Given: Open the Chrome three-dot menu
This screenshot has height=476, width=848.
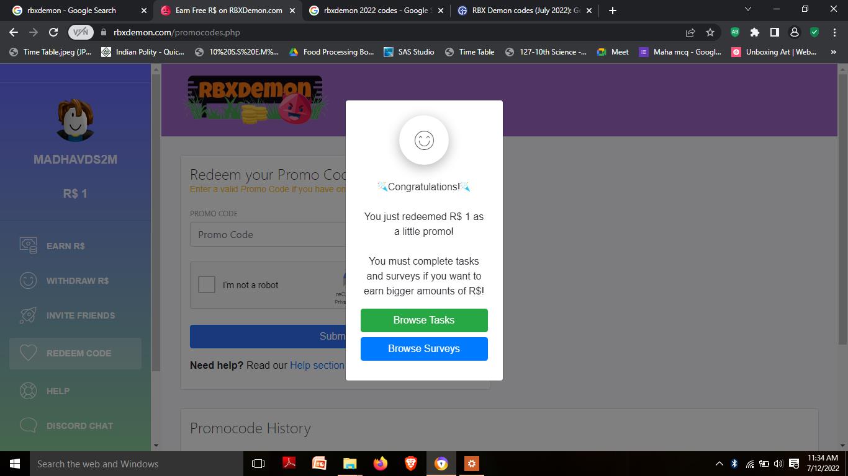Looking at the screenshot, I should 834,32.
